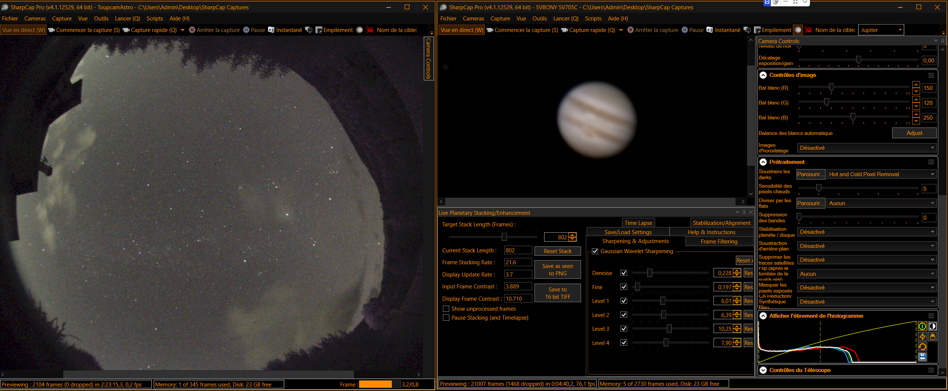Click monitor icon after Instantané, SVBONY toolbar
This screenshot has width=948, height=391.
point(747,30)
